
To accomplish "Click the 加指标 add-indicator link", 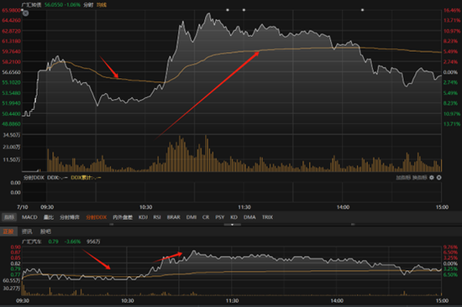I will point(403,178).
